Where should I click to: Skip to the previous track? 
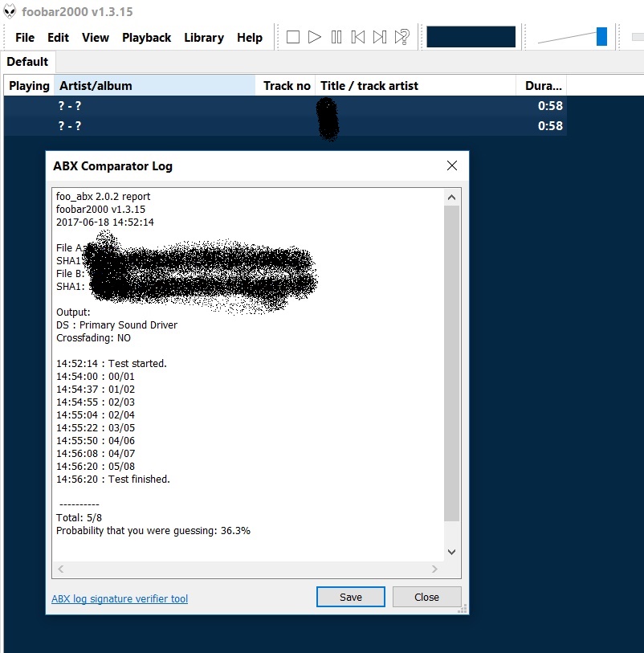358,37
